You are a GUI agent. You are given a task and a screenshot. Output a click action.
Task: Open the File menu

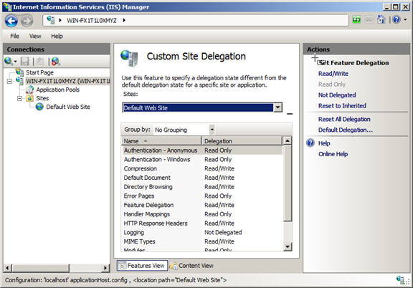[x=14, y=36]
